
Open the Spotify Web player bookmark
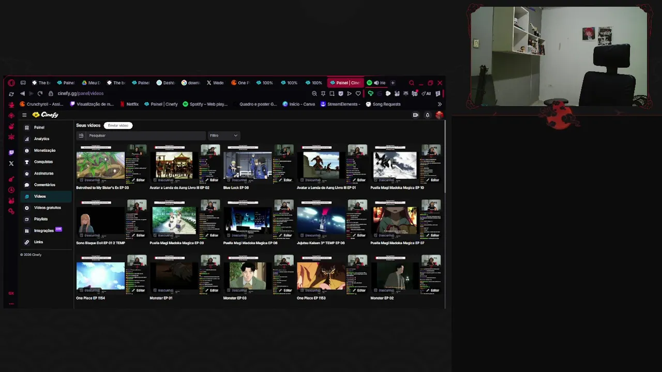point(205,104)
